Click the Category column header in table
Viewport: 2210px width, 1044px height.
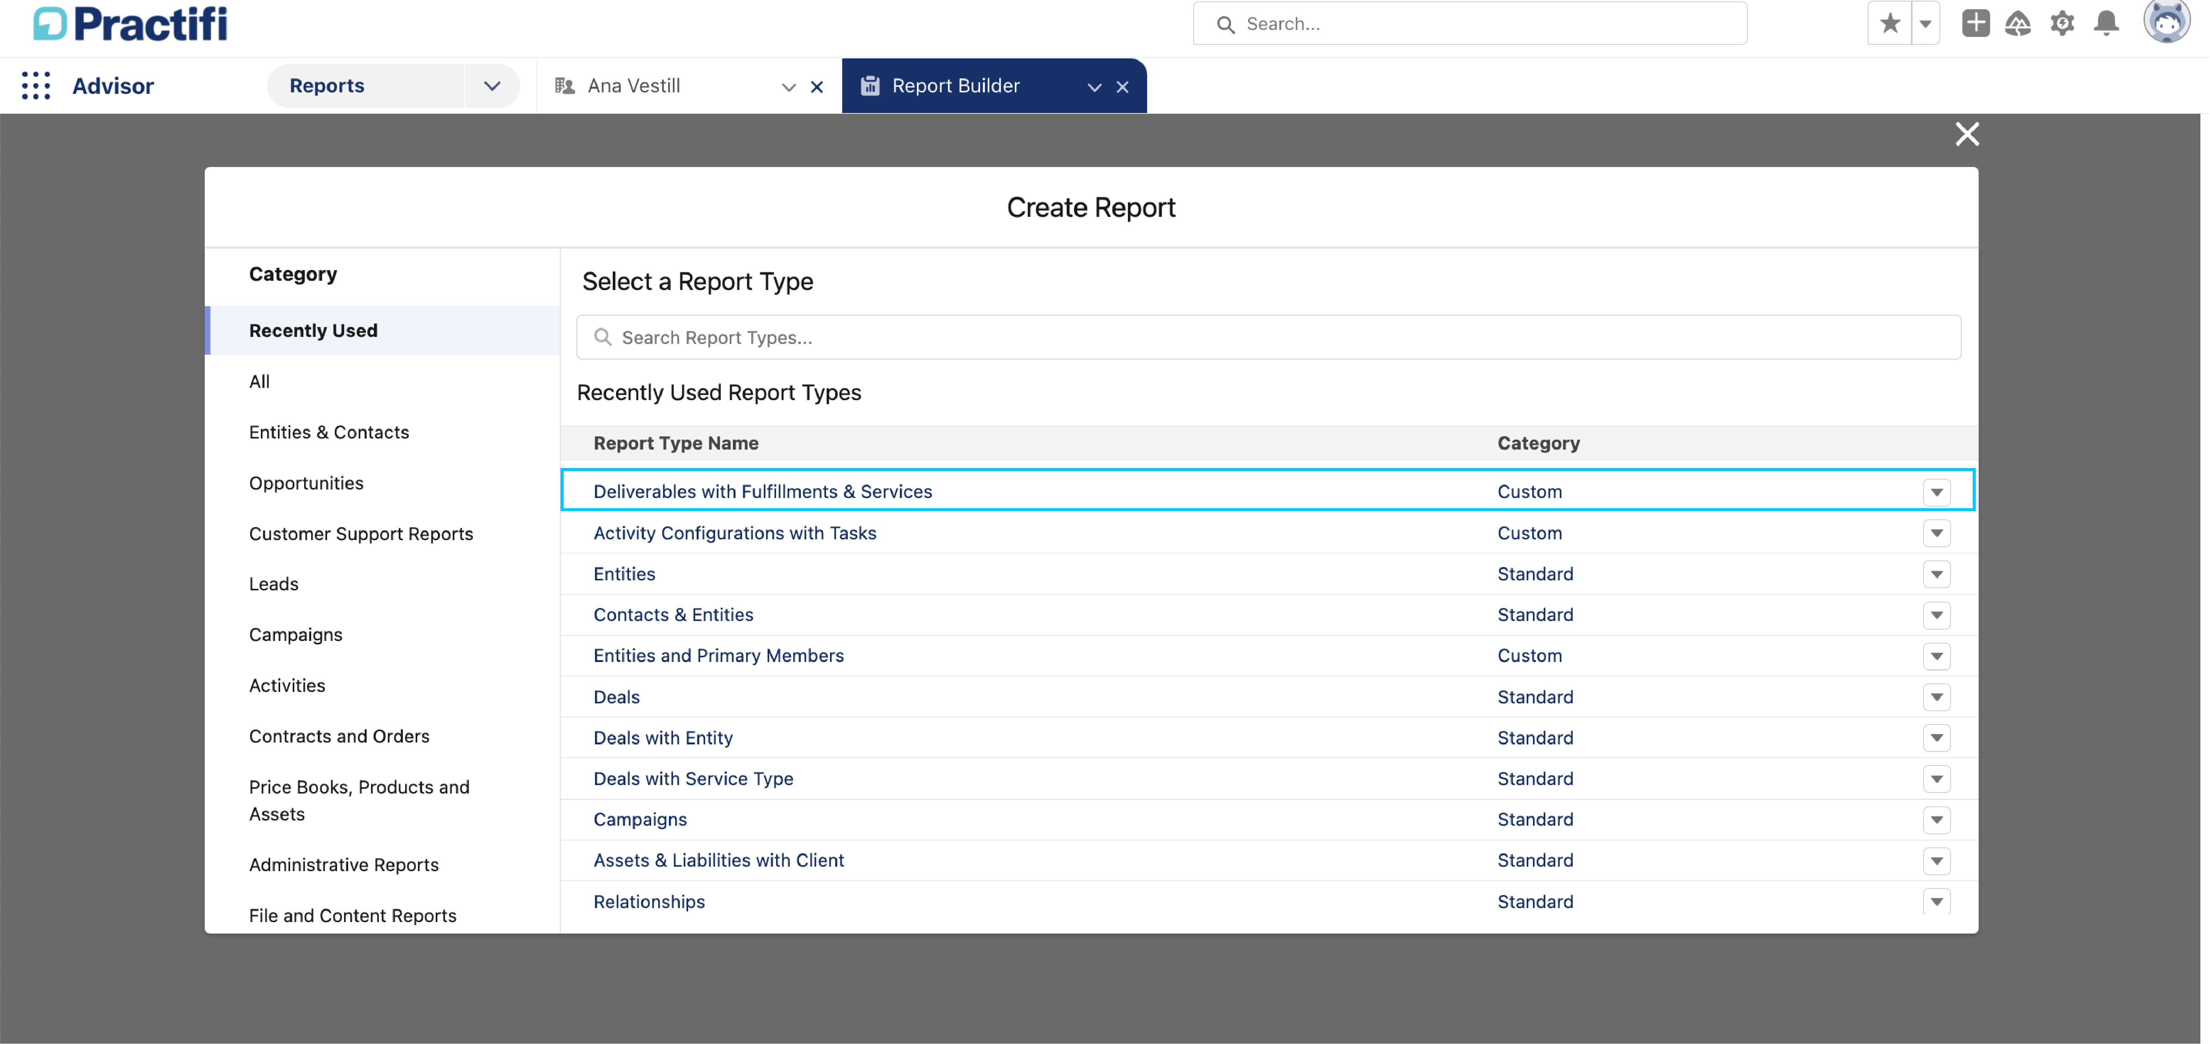coord(1538,444)
